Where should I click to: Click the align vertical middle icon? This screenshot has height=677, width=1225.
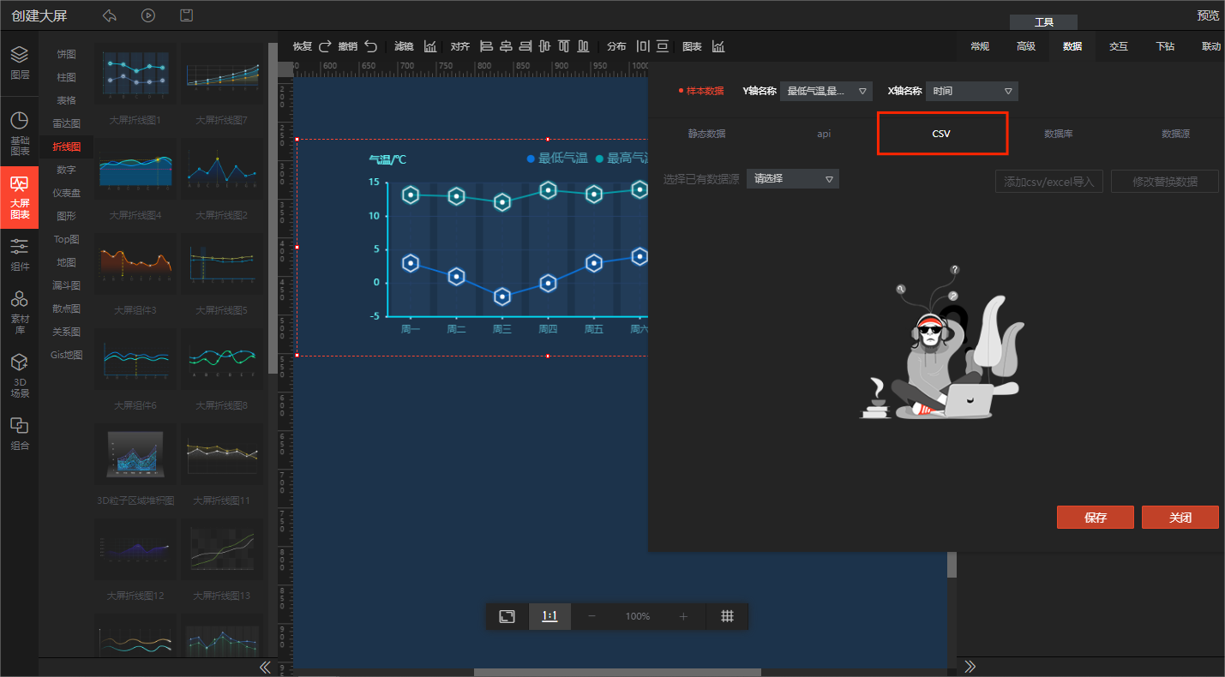click(x=545, y=46)
